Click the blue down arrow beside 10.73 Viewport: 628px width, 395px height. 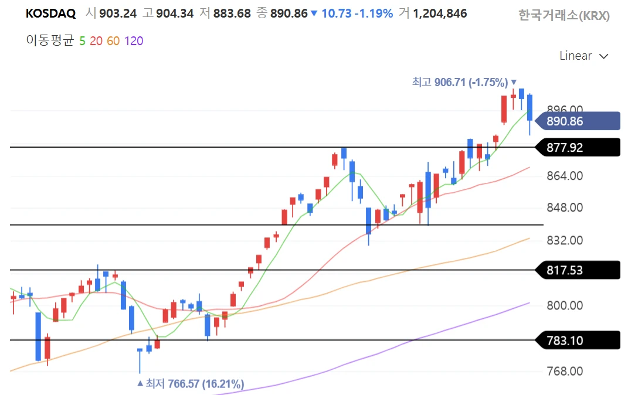[314, 13]
